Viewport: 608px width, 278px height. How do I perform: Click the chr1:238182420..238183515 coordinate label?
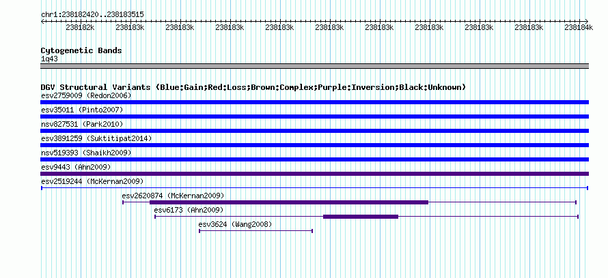coord(92,14)
